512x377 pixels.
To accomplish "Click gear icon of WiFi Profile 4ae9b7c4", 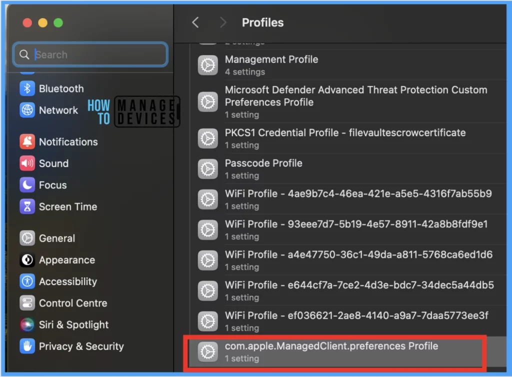I will click(208, 199).
